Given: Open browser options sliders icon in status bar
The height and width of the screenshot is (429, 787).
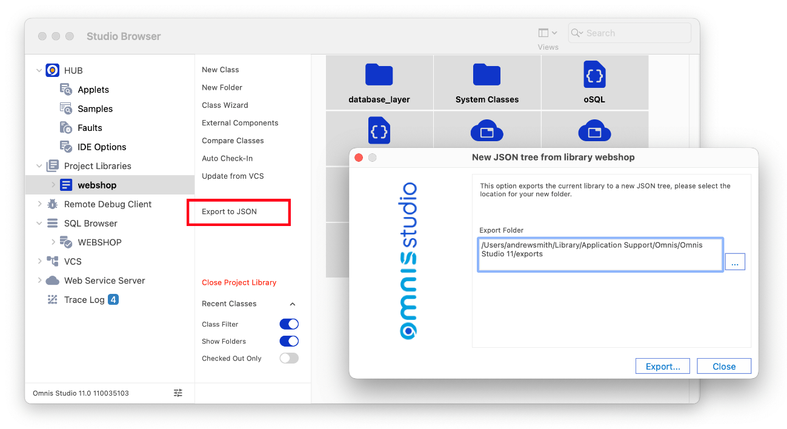Looking at the screenshot, I should click(x=178, y=393).
